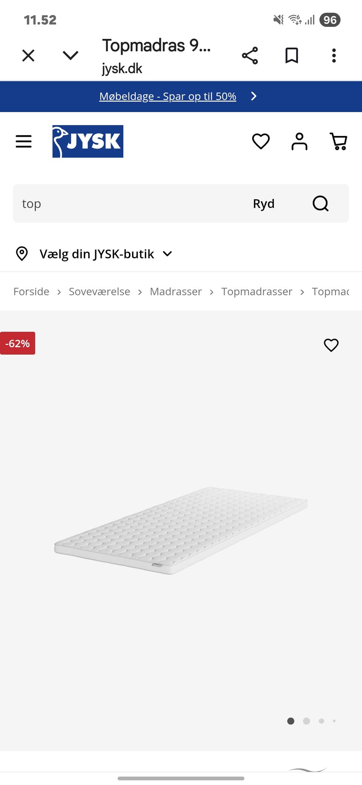This screenshot has width=362, height=785.
Task: Add topmadras to favorites heart
Action: tap(331, 345)
